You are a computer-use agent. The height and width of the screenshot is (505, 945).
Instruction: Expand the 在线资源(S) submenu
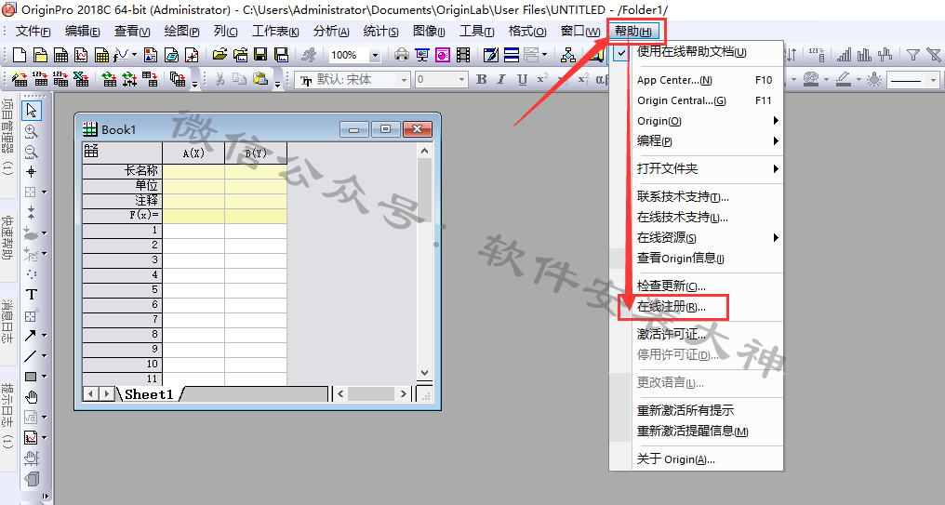point(696,237)
